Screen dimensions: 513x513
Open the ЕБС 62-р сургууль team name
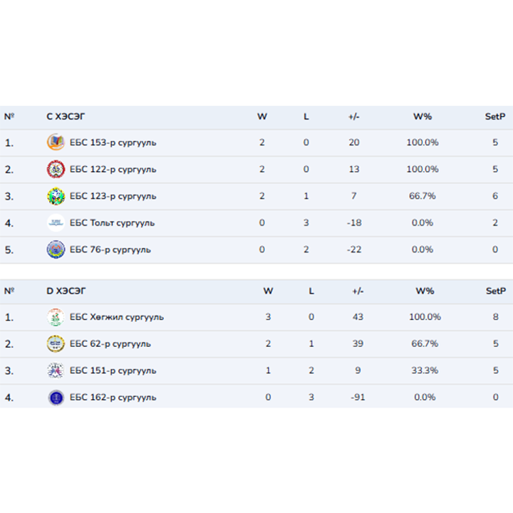coord(110,344)
